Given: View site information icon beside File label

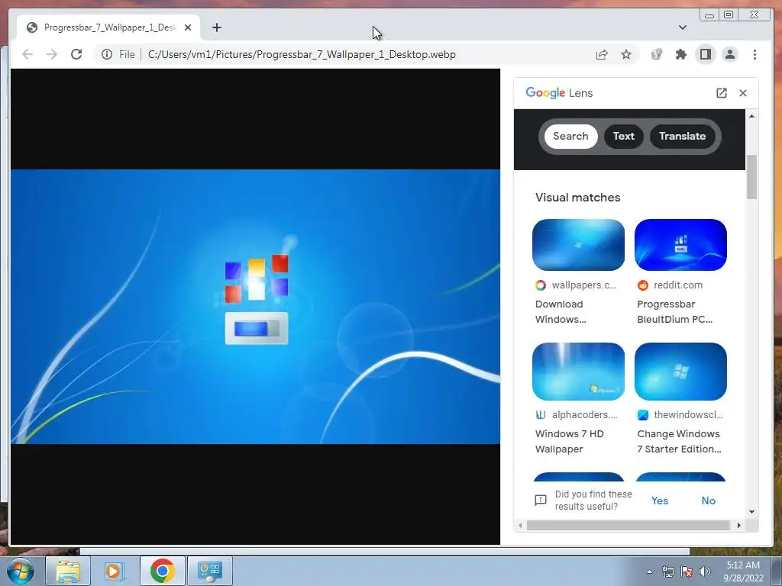Looking at the screenshot, I should (107, 54).
